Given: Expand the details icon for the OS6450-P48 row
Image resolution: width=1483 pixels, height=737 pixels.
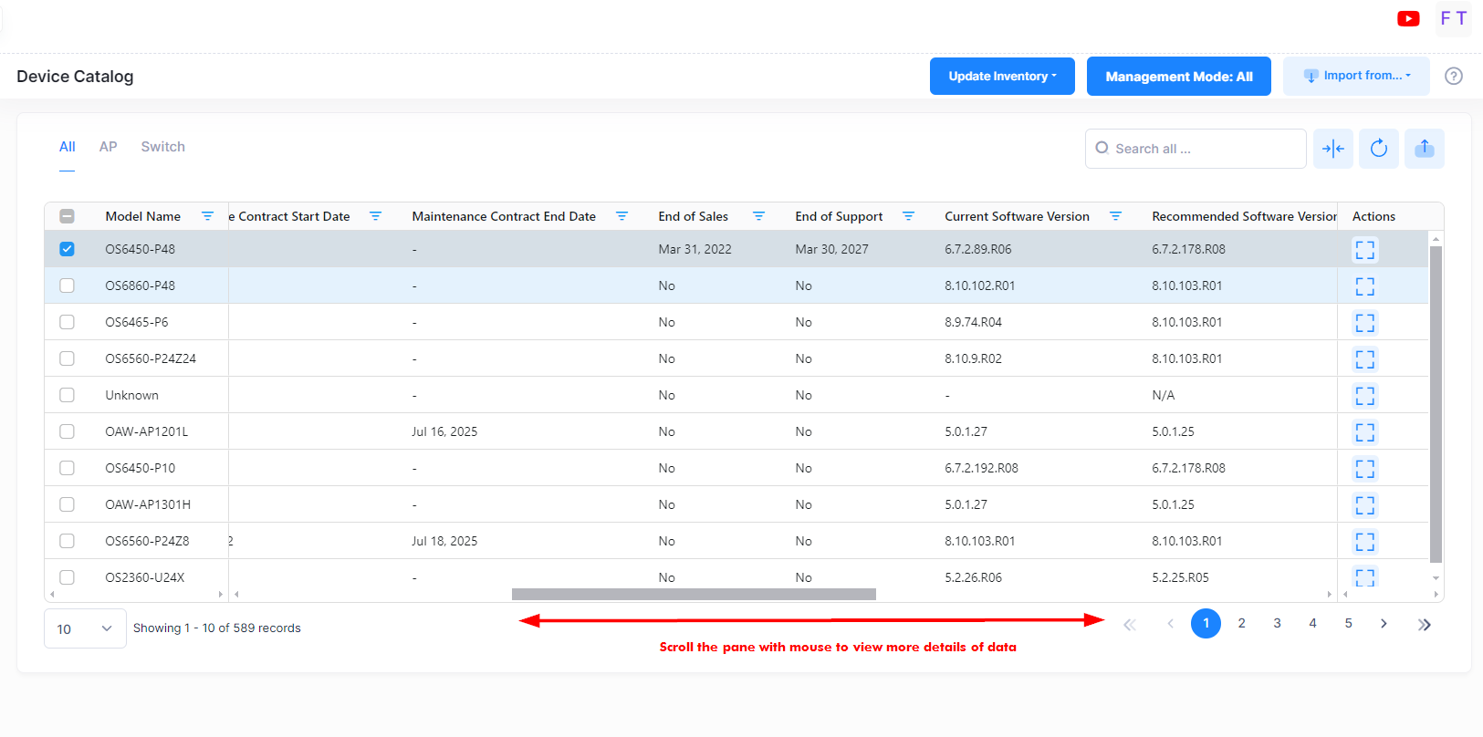Looking at the screenshot, I should 1364,250.
